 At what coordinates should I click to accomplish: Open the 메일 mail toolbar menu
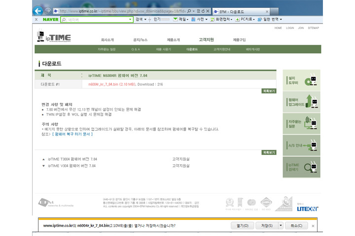(x=180, y=20)
